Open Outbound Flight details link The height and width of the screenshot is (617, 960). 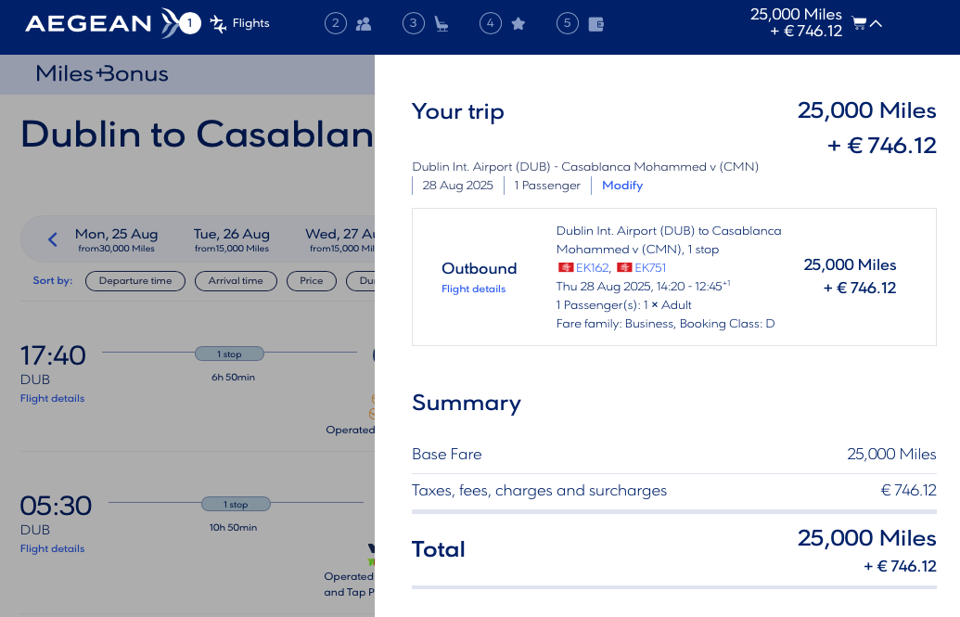pyautogui.click(x=473, y=289)
